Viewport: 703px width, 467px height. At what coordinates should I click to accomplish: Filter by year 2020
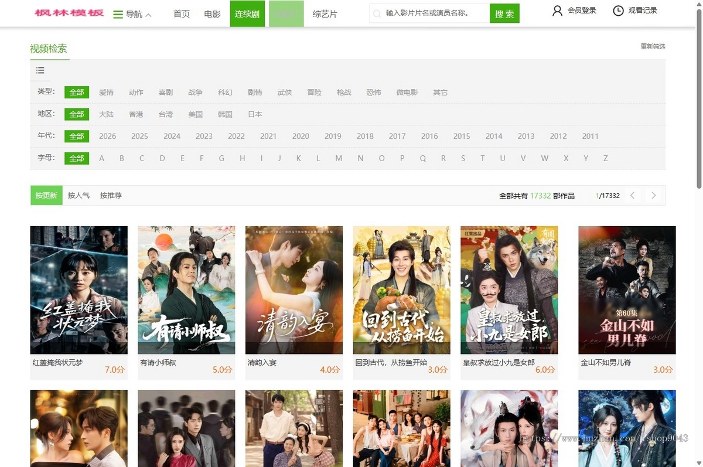(x=301, y=136)
